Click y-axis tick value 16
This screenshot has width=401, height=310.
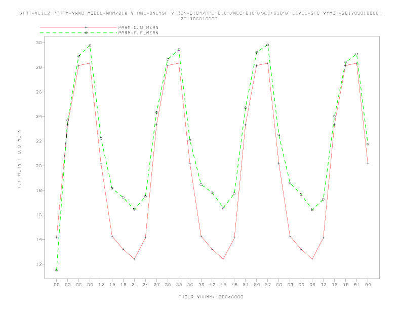pos(39,215)
